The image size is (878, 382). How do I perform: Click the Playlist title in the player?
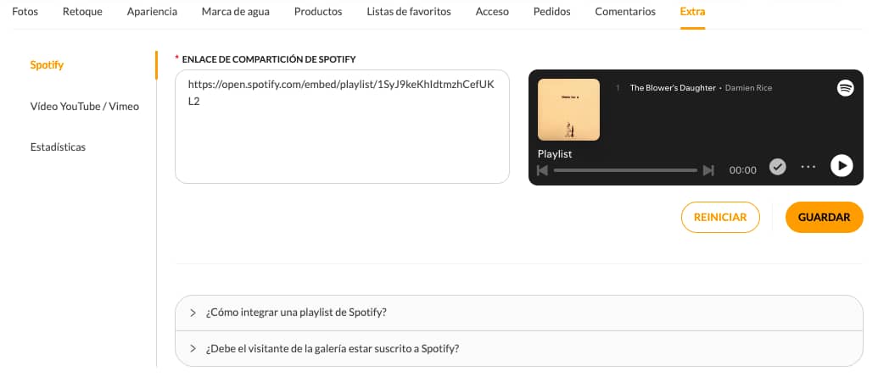(x=555, y=154)
